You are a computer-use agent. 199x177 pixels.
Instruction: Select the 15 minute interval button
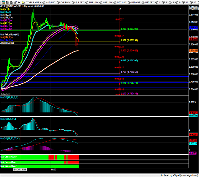click(193, 2)
